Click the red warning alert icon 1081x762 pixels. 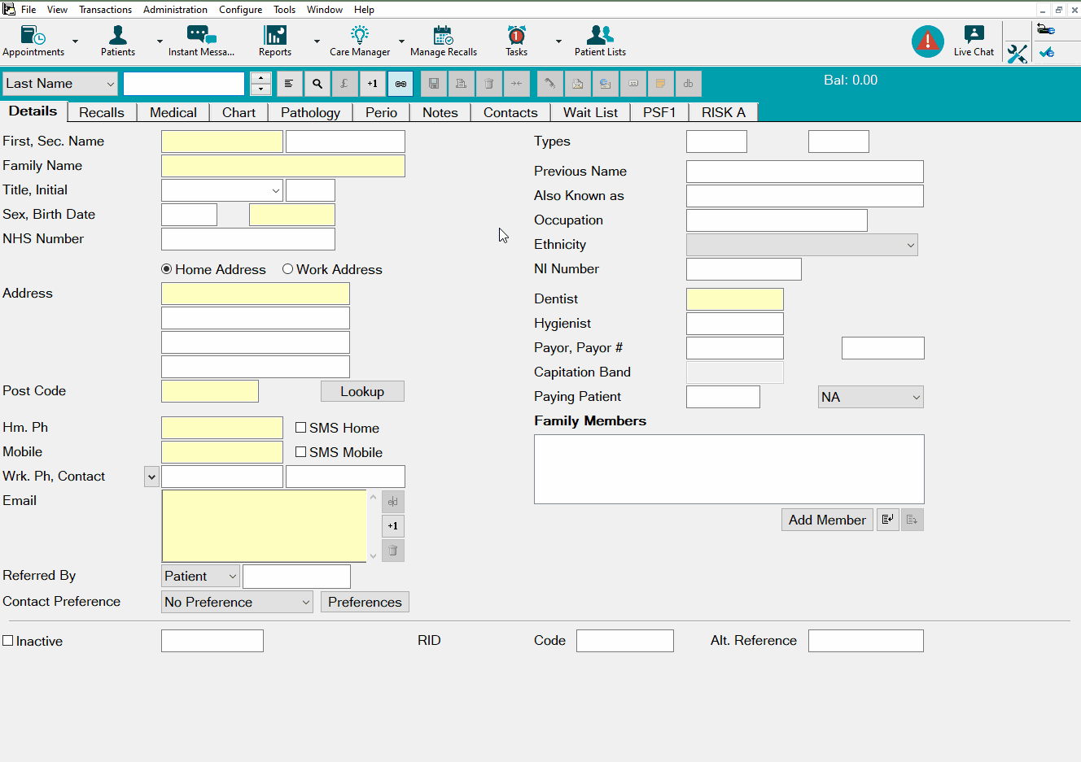click(x=928, y=41)
